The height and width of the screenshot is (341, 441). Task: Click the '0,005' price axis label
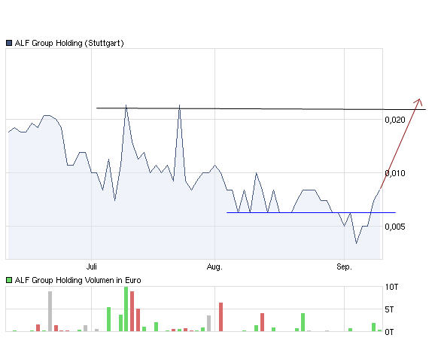395,227
